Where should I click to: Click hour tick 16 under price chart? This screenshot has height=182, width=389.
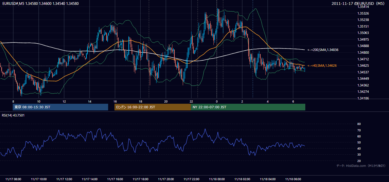coord(115,101)
